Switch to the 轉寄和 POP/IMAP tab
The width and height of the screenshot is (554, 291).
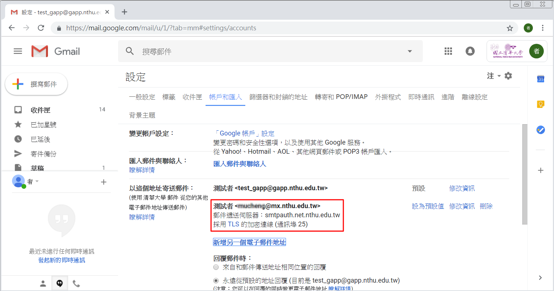341,97
